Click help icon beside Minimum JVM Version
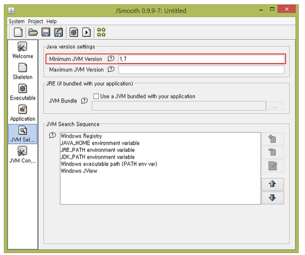 111,59
